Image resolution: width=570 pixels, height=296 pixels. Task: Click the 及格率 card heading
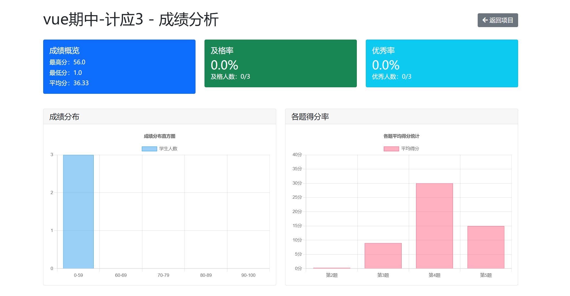pyautogui.click(x=222, y=51)
